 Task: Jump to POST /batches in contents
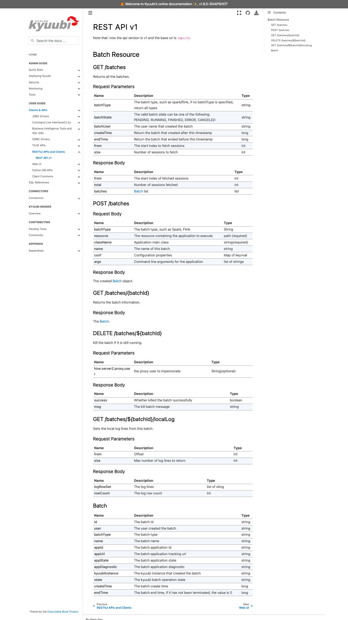coord(280,30)
